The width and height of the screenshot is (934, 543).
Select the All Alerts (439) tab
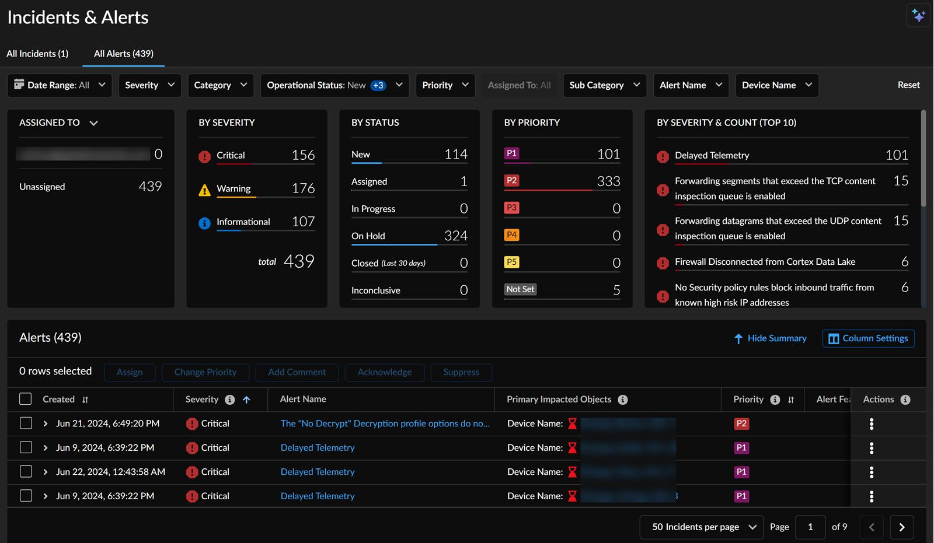pyautogui.click(x=124, y=54)
